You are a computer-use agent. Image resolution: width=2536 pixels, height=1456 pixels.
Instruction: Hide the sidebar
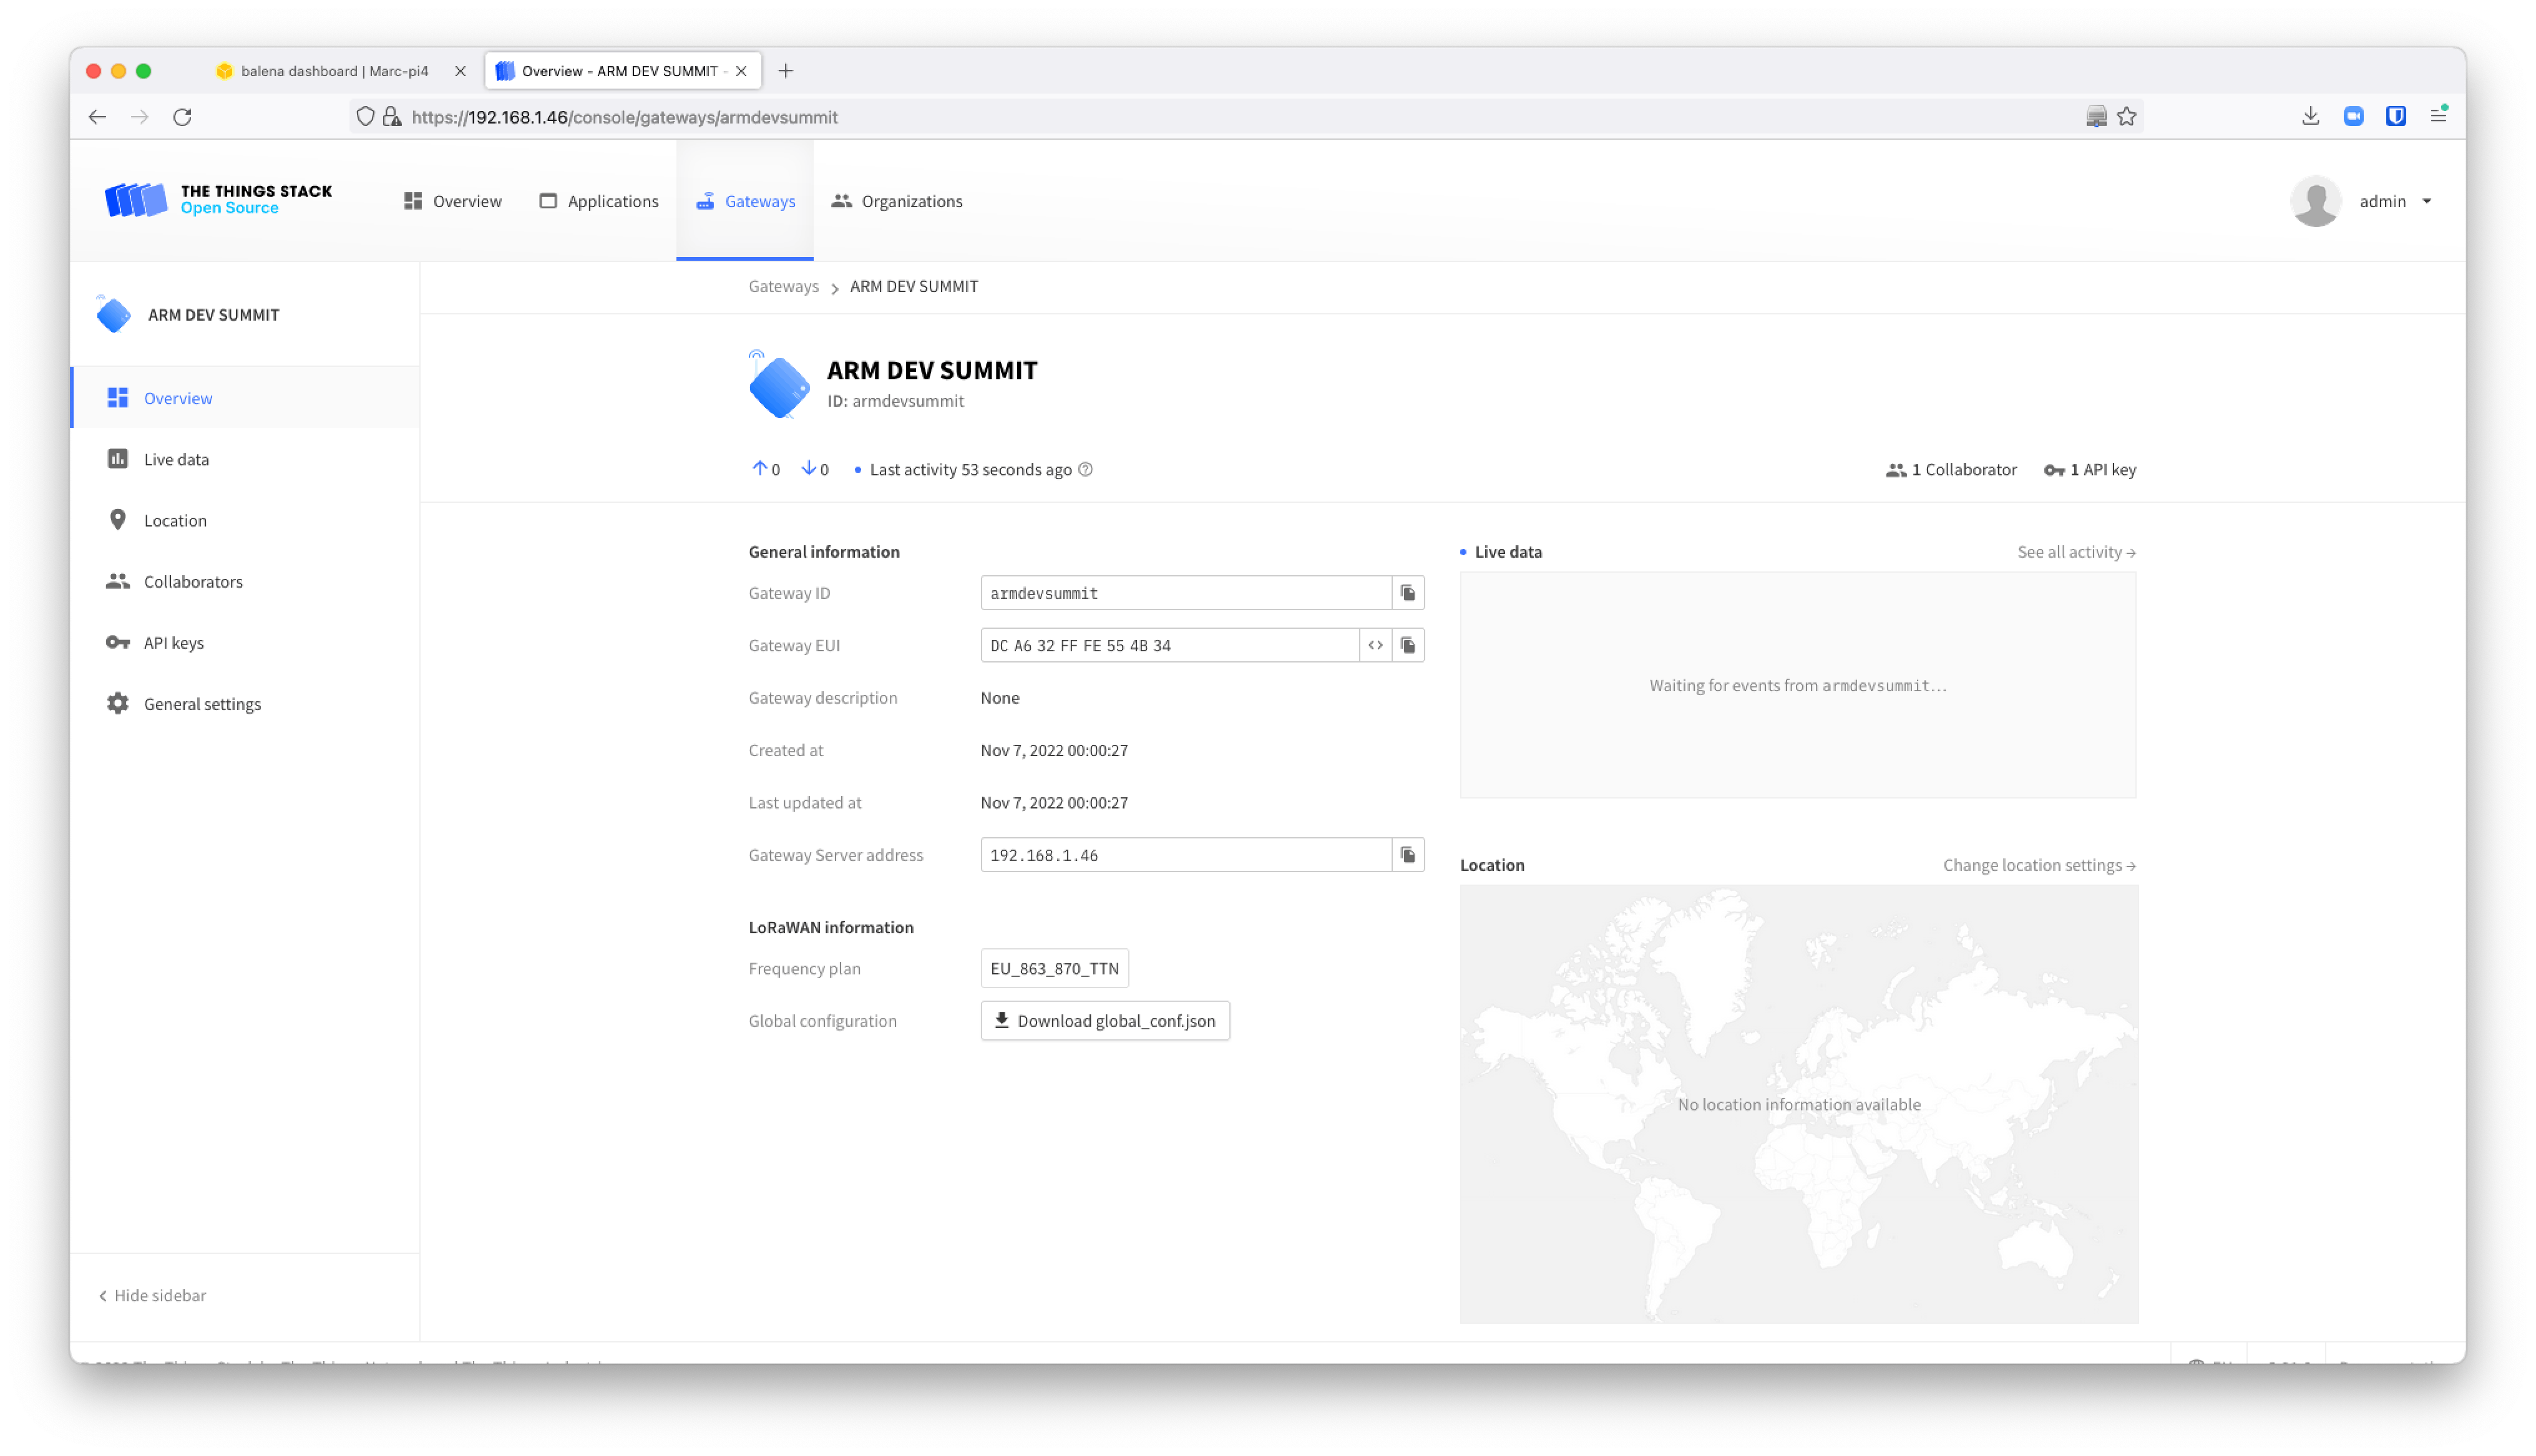153,1295
